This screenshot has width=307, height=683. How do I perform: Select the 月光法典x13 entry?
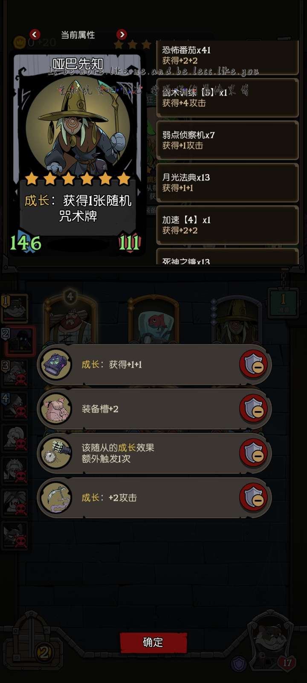pos(227,183)
